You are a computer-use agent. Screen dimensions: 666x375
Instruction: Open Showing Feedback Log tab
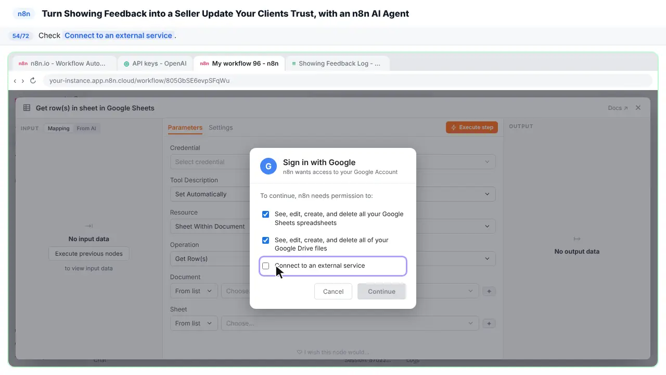tap(337, 64)
